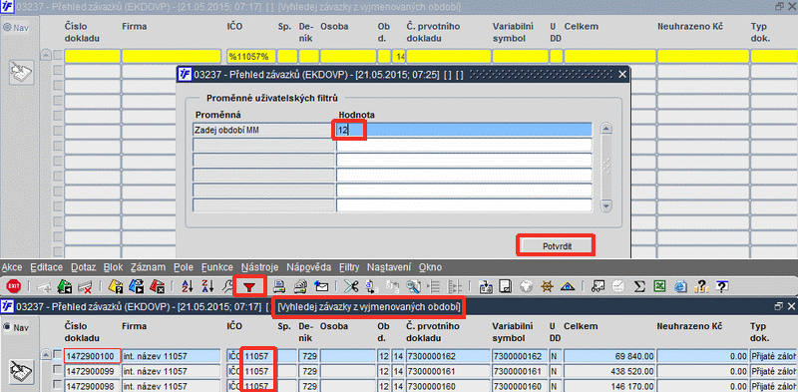
Task: Click Hodnota field containing 12
Action: pyautogui.click(x=464, y=130)
